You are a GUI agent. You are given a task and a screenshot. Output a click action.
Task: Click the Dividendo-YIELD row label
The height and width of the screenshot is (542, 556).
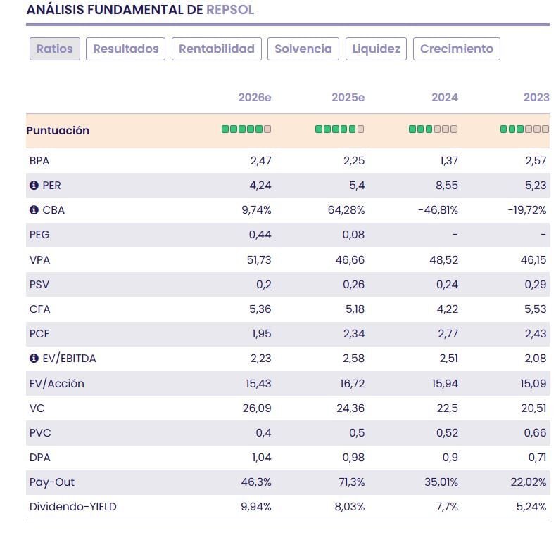72,507
